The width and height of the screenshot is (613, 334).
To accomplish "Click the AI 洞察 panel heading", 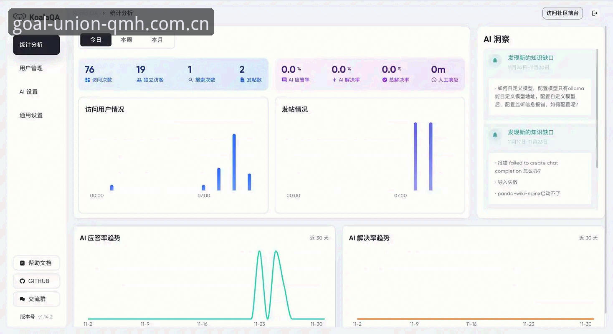I will coord(496,39).
